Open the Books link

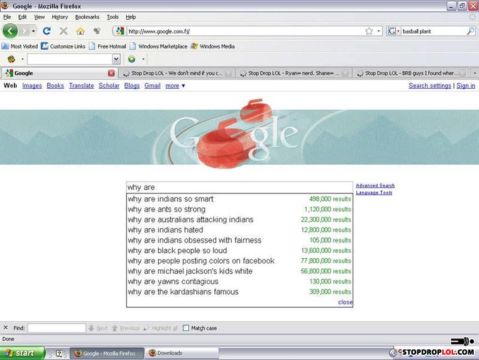tap(55, 86)
